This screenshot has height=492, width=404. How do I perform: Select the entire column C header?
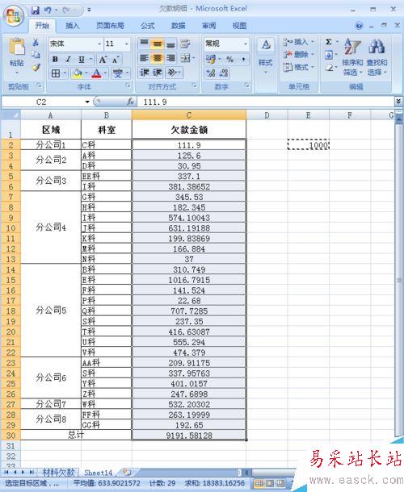click(189, 115)
